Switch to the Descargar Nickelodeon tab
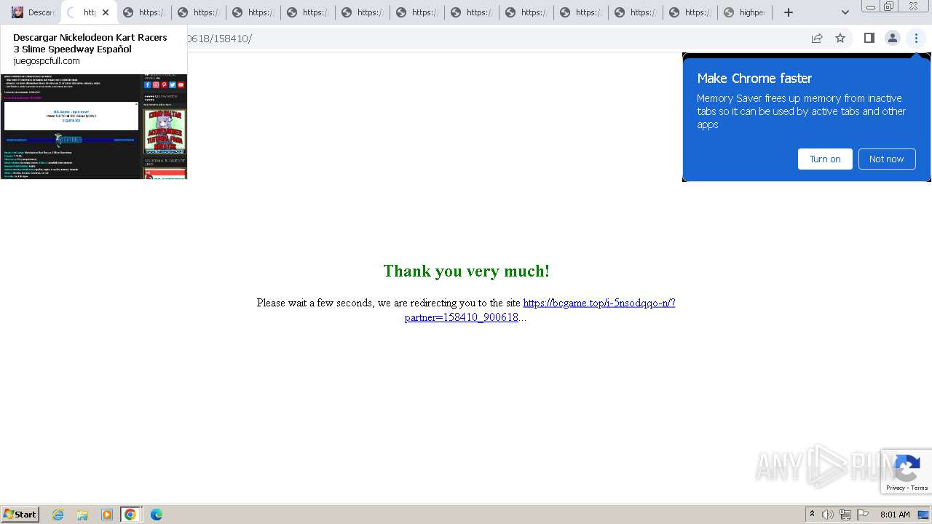 click(x=33, y=12)
